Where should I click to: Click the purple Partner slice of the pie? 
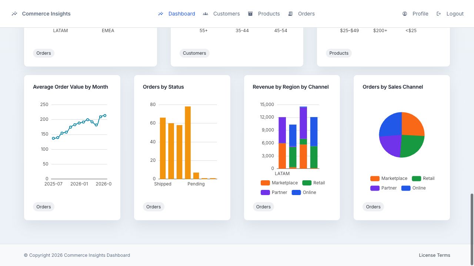391,145
